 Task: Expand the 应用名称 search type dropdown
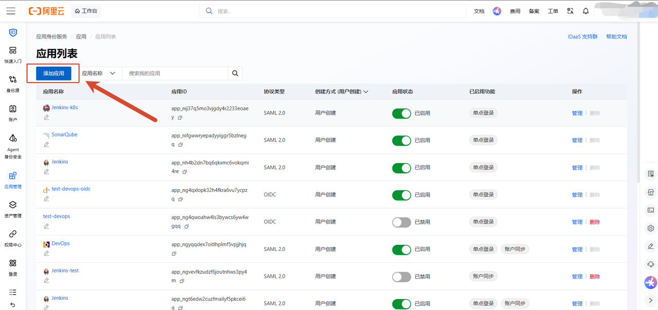(x=99, y=73)
